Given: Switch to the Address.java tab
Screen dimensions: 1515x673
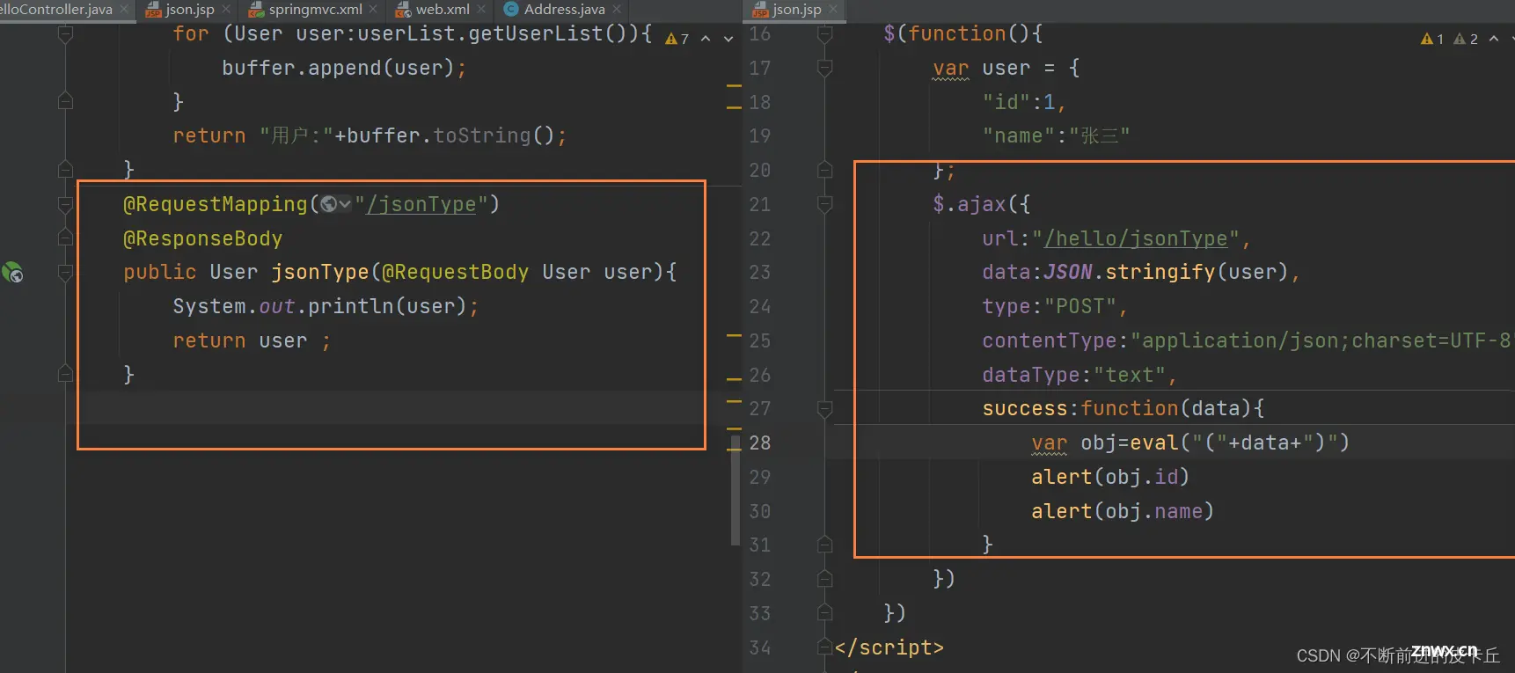Looking at the screenshot, I should pos(564,10).
